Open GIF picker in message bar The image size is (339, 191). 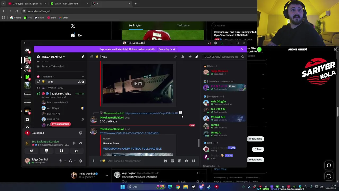point(172,161)
